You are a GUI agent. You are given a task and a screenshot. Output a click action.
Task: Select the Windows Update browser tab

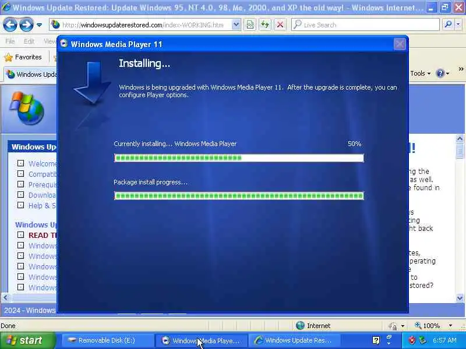31,74
